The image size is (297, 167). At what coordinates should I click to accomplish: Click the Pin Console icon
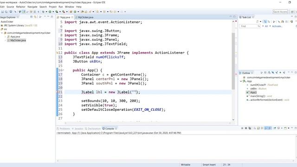click(x=274, y=128)
